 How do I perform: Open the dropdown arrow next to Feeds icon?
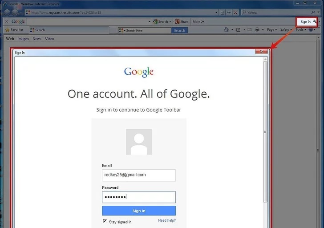pos(244,30)
